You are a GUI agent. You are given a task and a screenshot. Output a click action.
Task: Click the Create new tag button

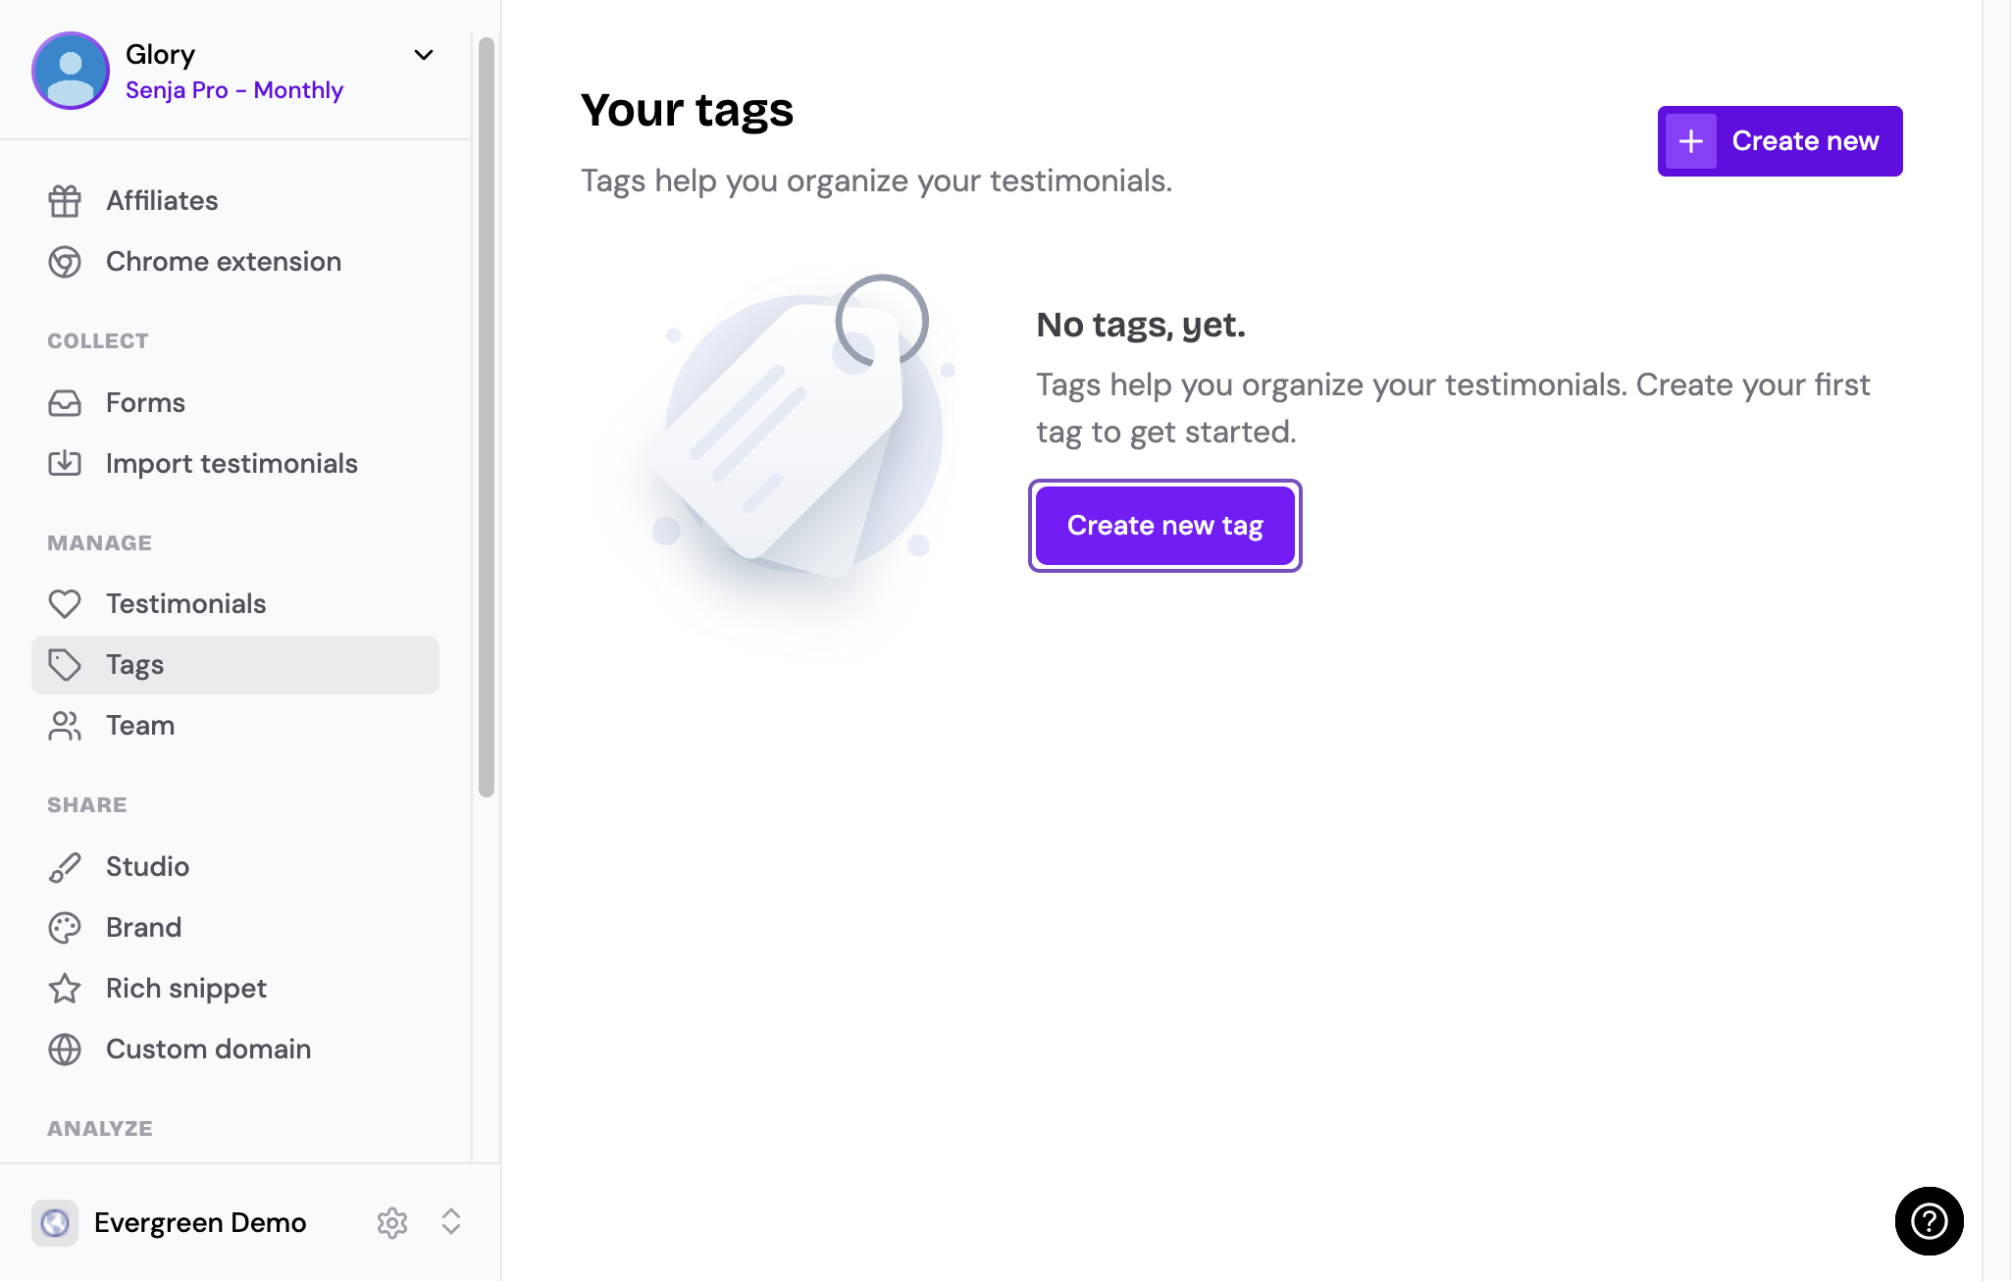coord(1165,526)
